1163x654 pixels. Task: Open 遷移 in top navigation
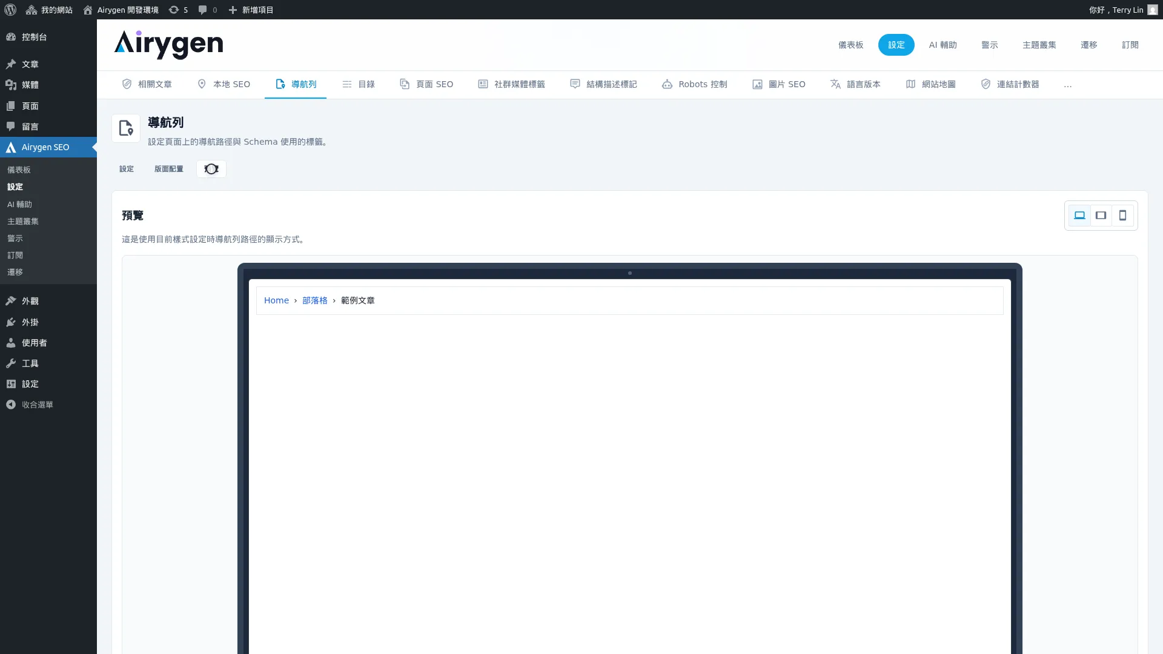coord(1088,45)
